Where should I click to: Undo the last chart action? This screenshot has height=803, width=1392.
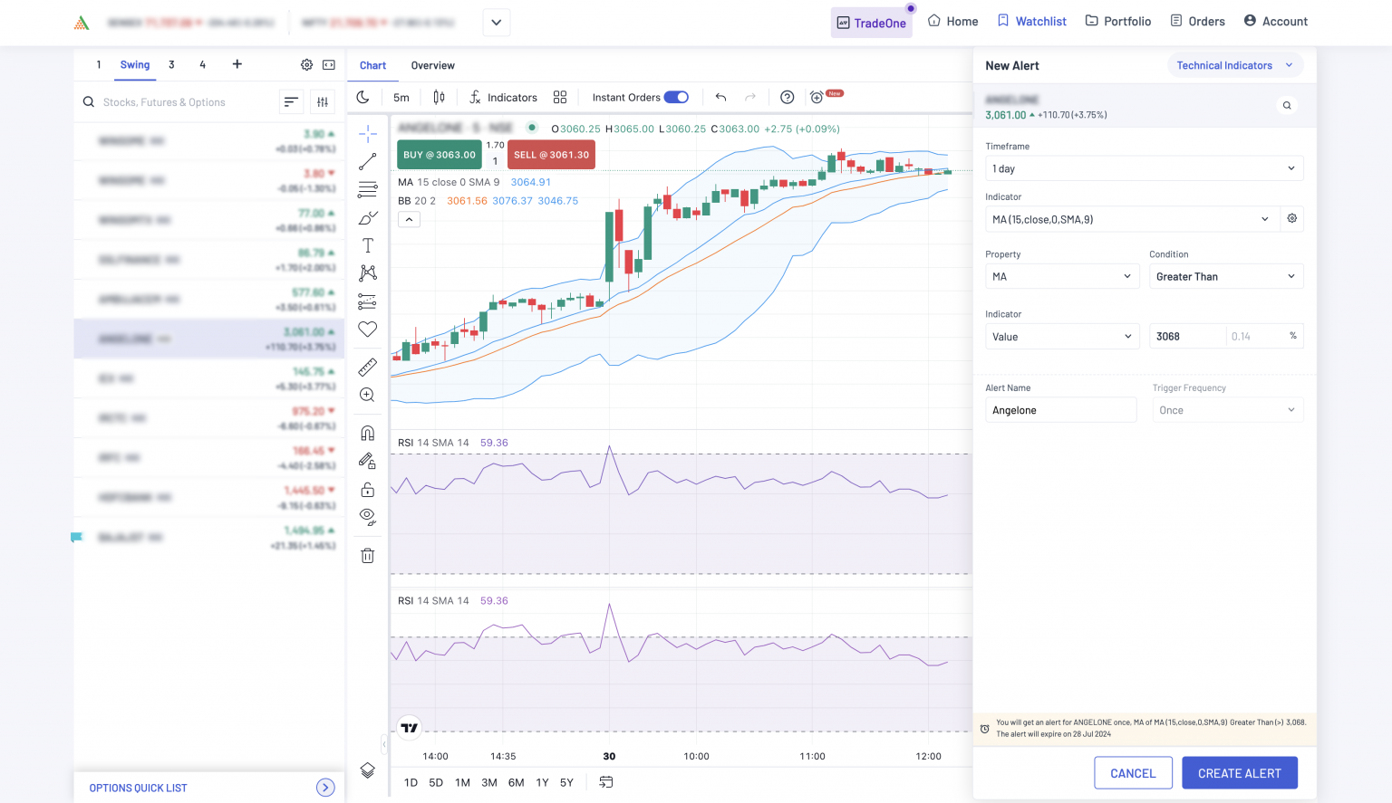(x=720, y=97)
